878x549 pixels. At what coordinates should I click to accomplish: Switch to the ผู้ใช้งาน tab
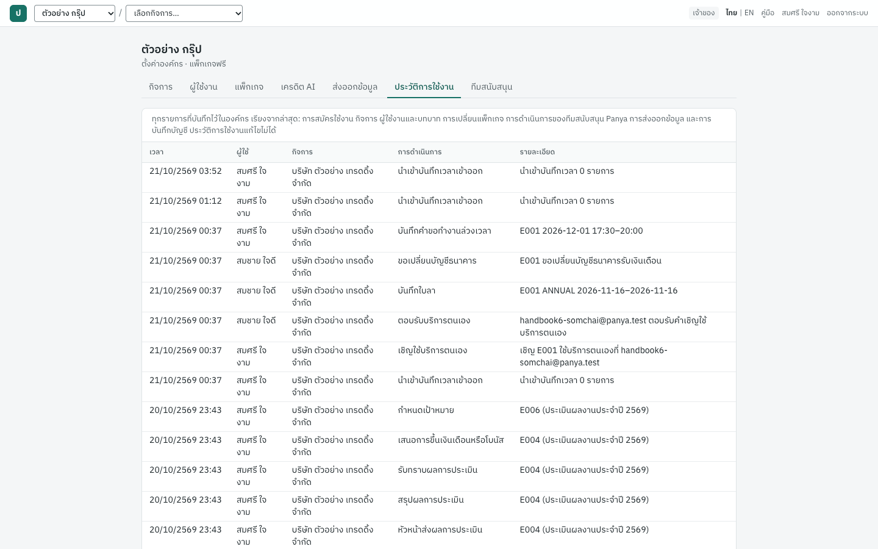click(204, 87)
